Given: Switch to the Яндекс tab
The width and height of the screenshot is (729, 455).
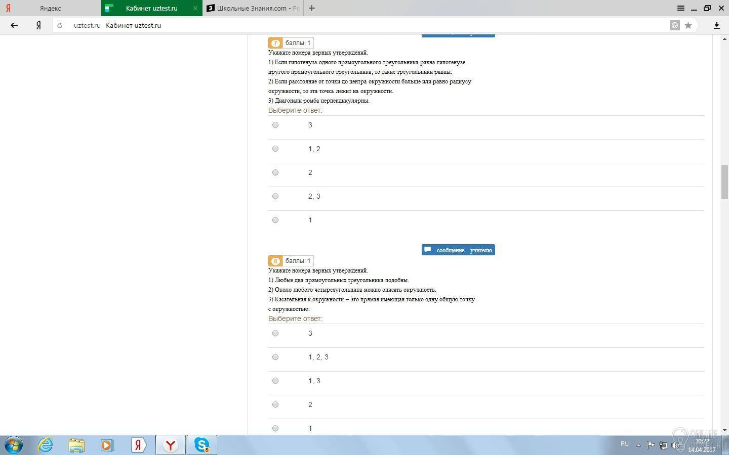Looking at the screenshot, I should point(50,8).
